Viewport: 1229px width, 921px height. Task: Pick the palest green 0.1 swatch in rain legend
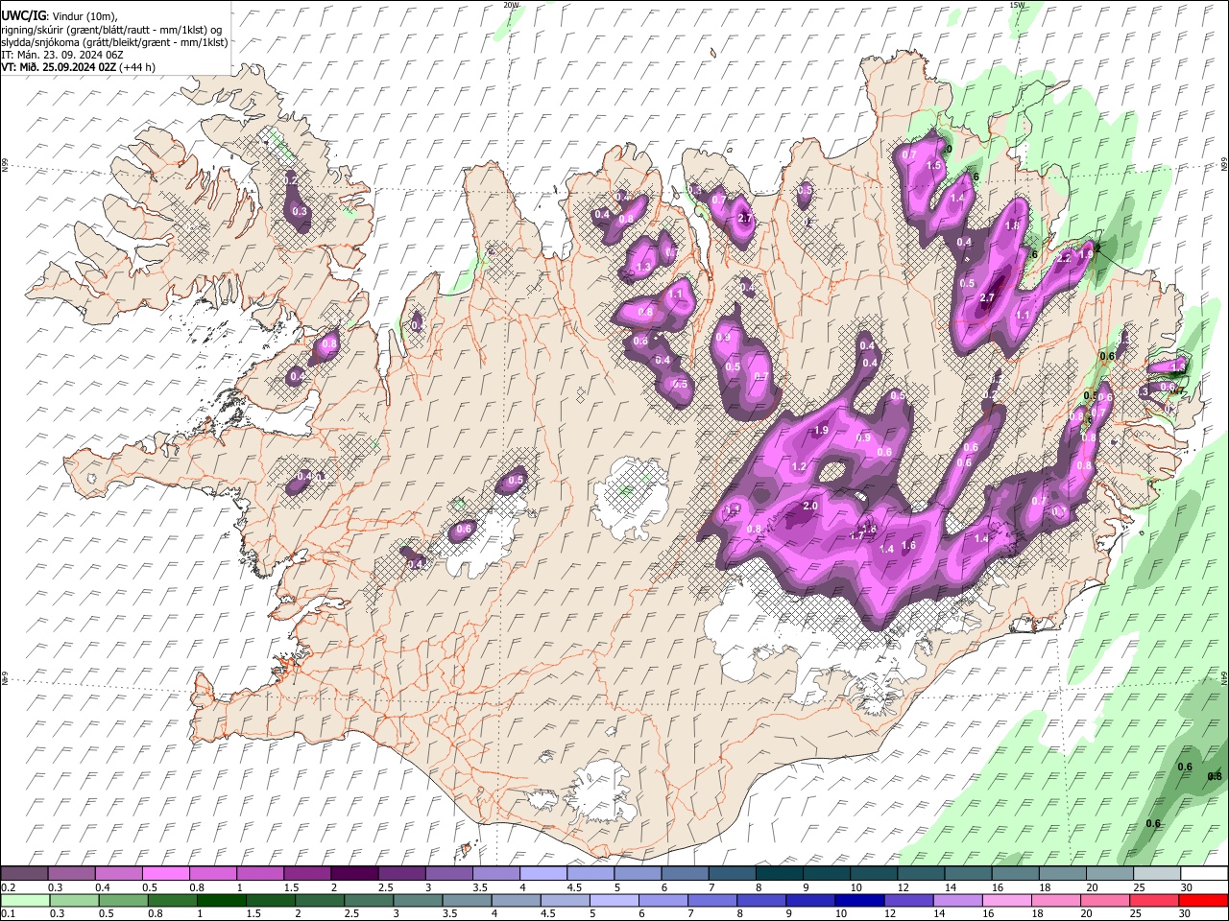pos(25,900)
